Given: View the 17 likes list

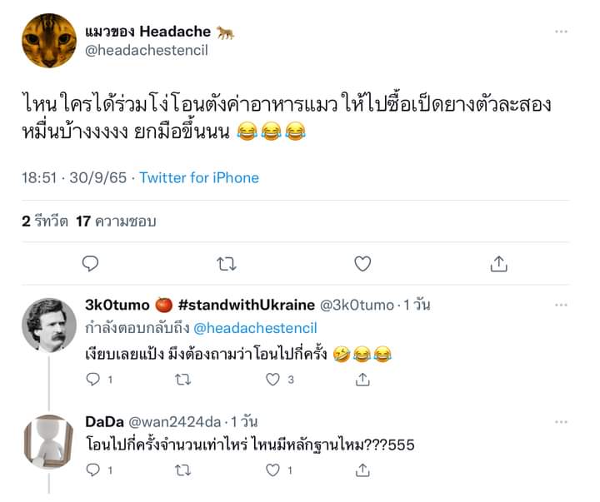Looking at the screenshot, I should pyautogui.click(x=116, y=221).
